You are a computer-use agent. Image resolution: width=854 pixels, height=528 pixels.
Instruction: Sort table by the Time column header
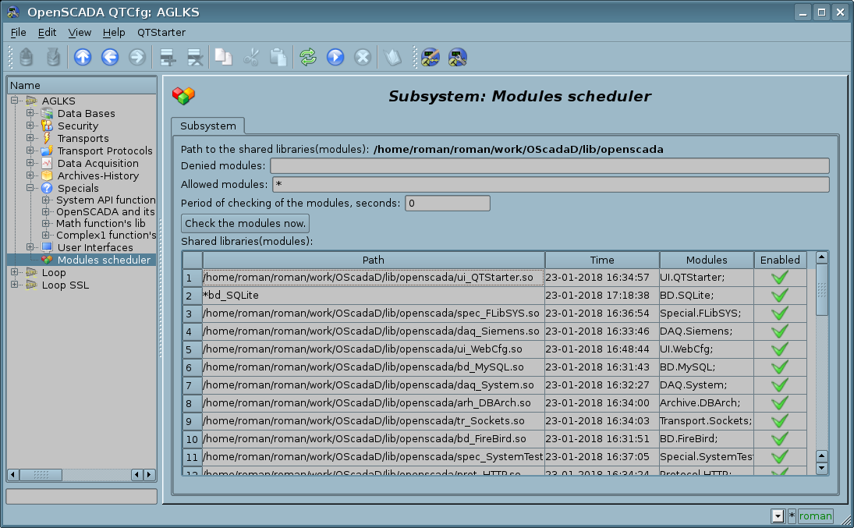click(x=602, y=260)
